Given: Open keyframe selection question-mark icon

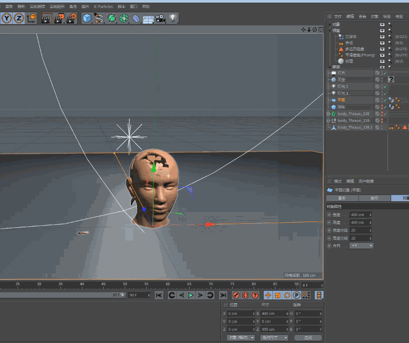Looking at the screenshot, I should (x=255, y=295).
